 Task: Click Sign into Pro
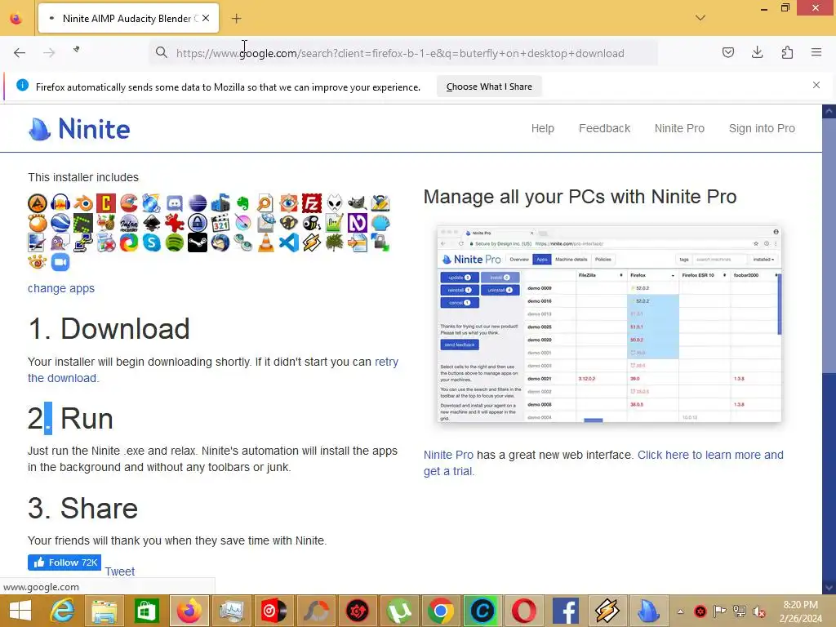click(762, 128)
